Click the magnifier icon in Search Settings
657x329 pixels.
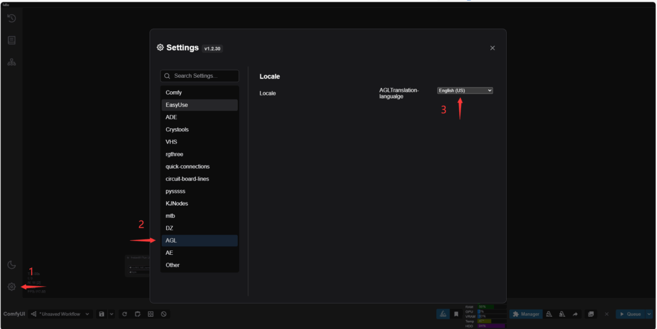pyautogui.click(x=167, y=76)
